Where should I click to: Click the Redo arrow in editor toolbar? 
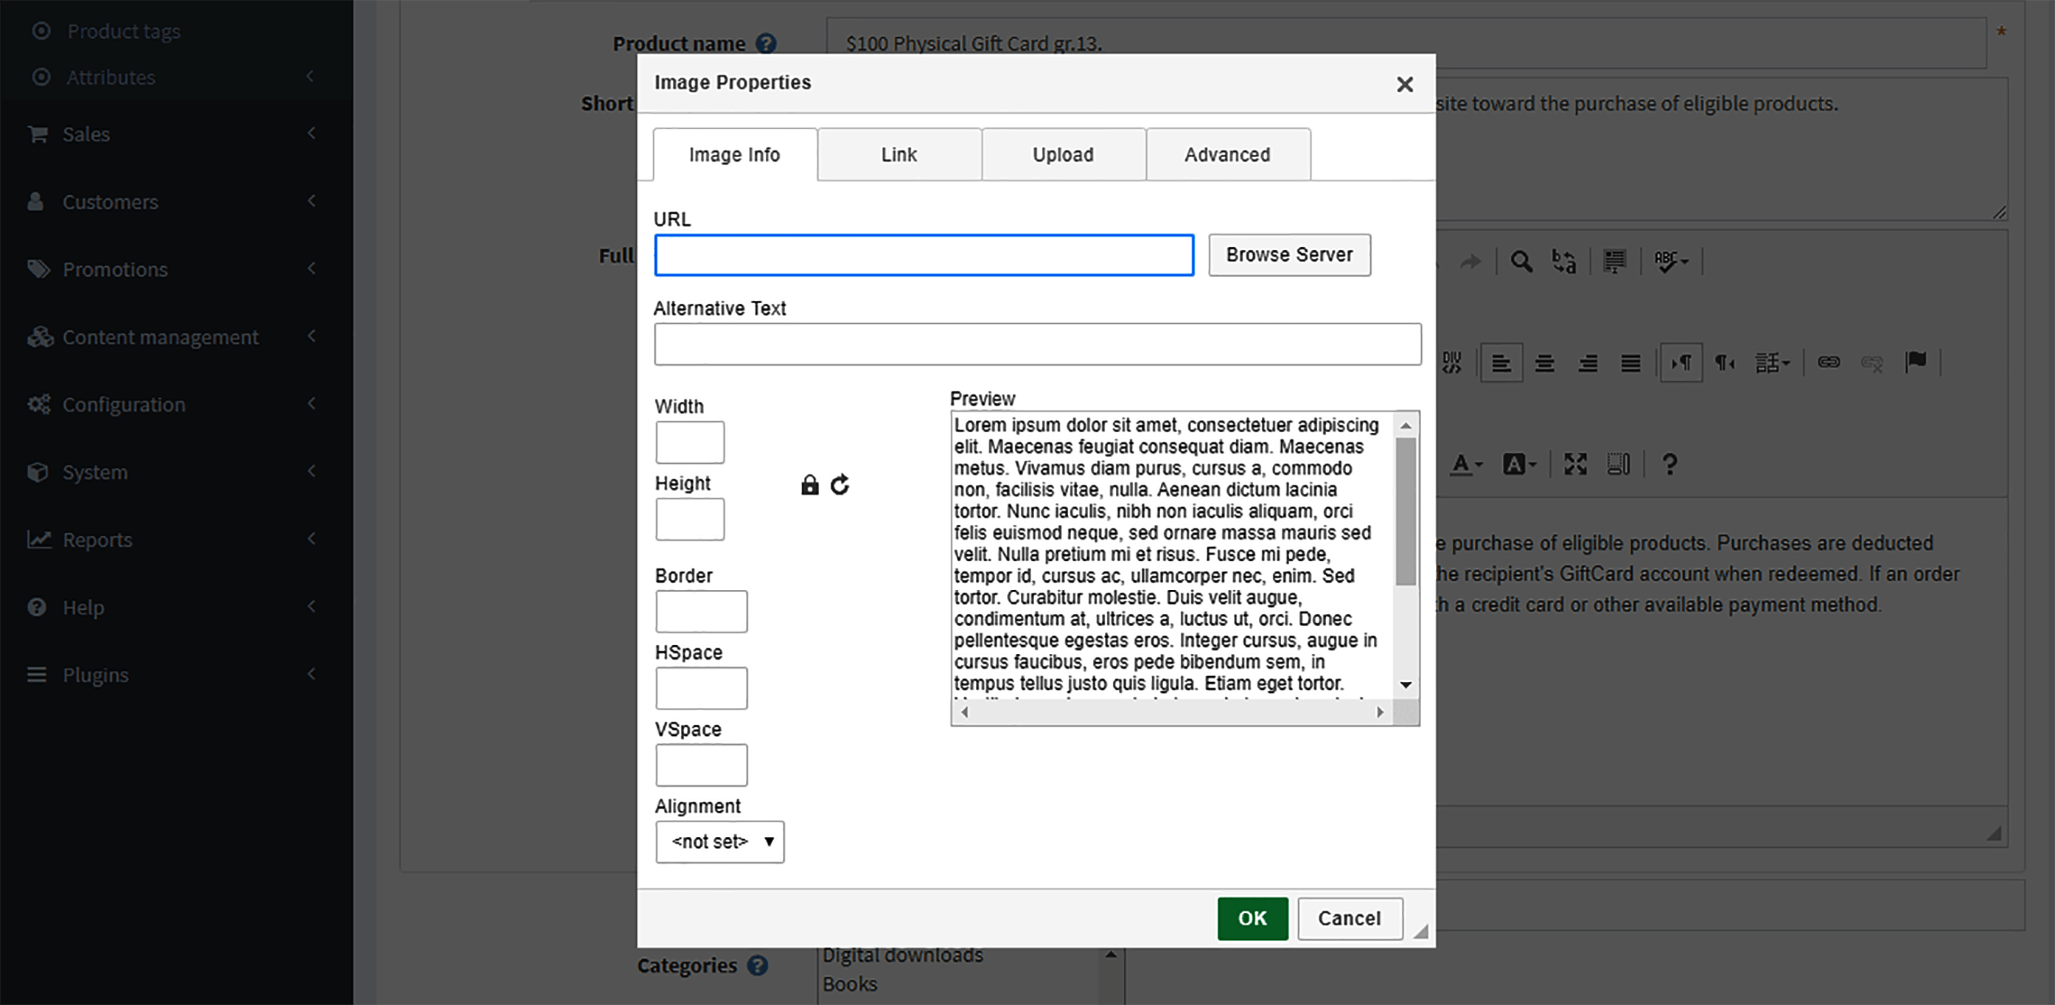pyautogui.click(x=1470, y=261)
